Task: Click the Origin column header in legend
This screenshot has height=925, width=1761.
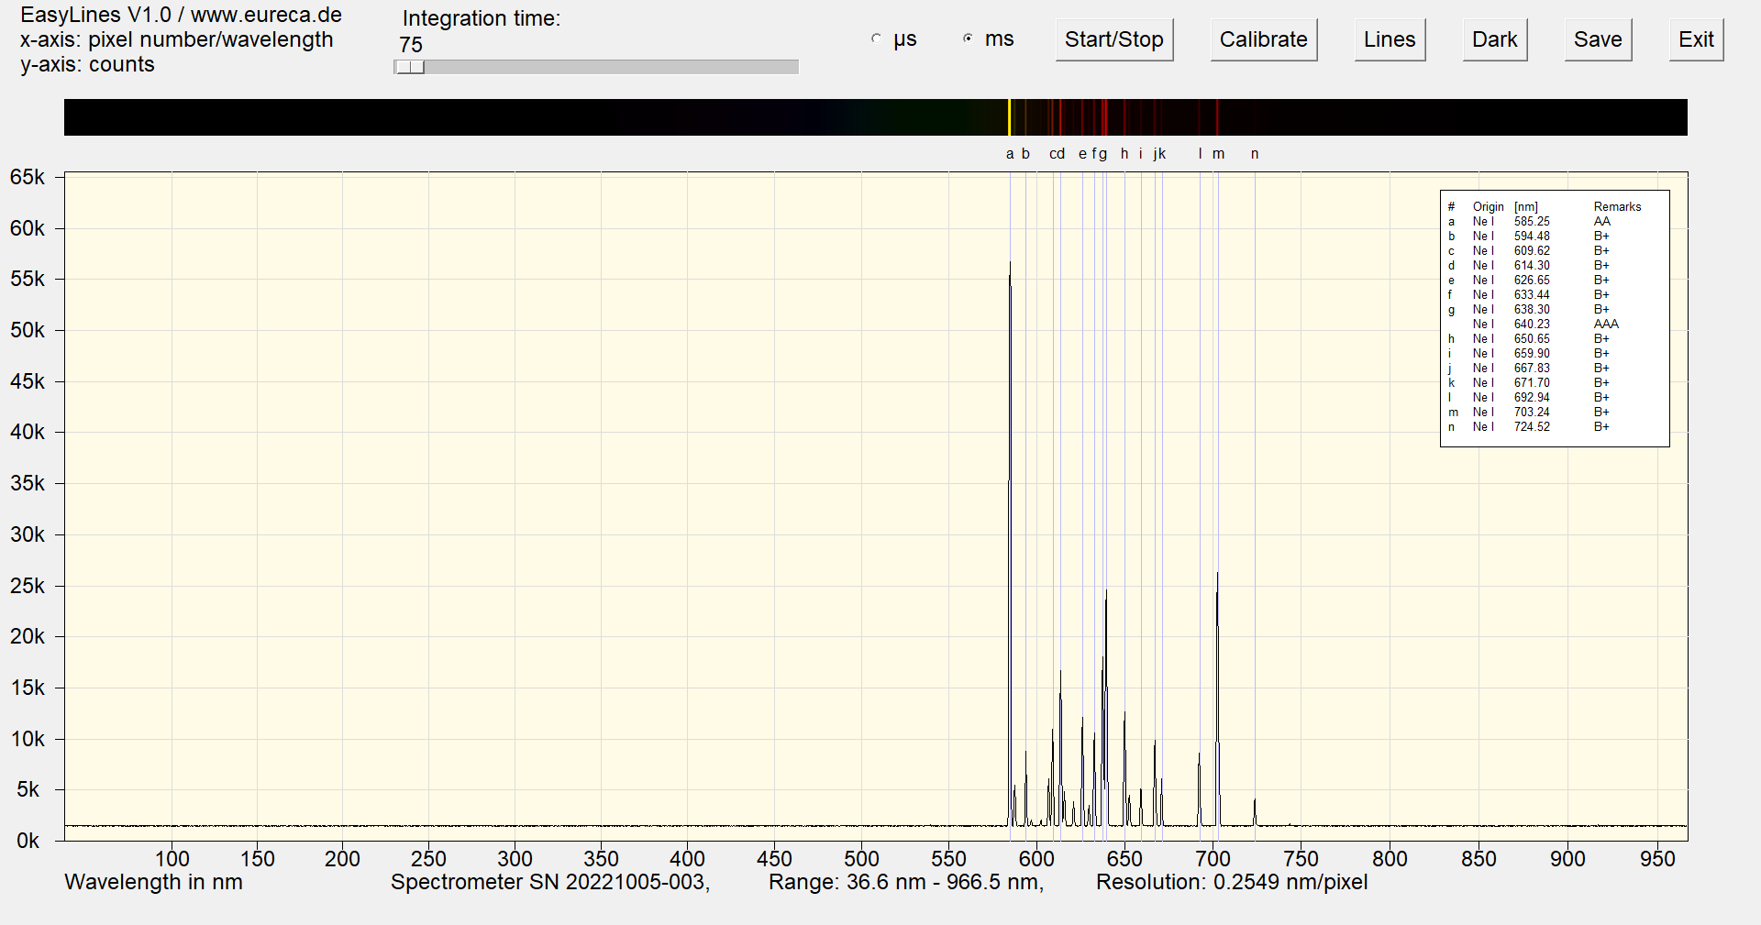Action: tap(1488, 207)
